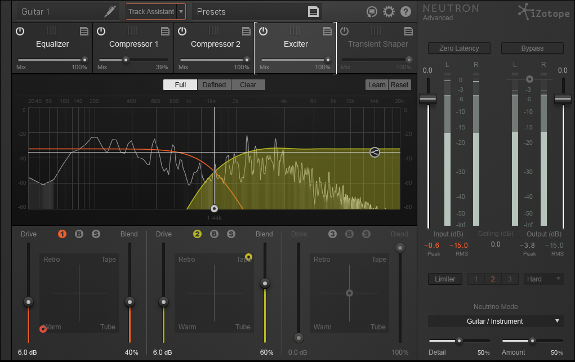Click band 2 yellow XY pad handle

(x=248, y=257)
